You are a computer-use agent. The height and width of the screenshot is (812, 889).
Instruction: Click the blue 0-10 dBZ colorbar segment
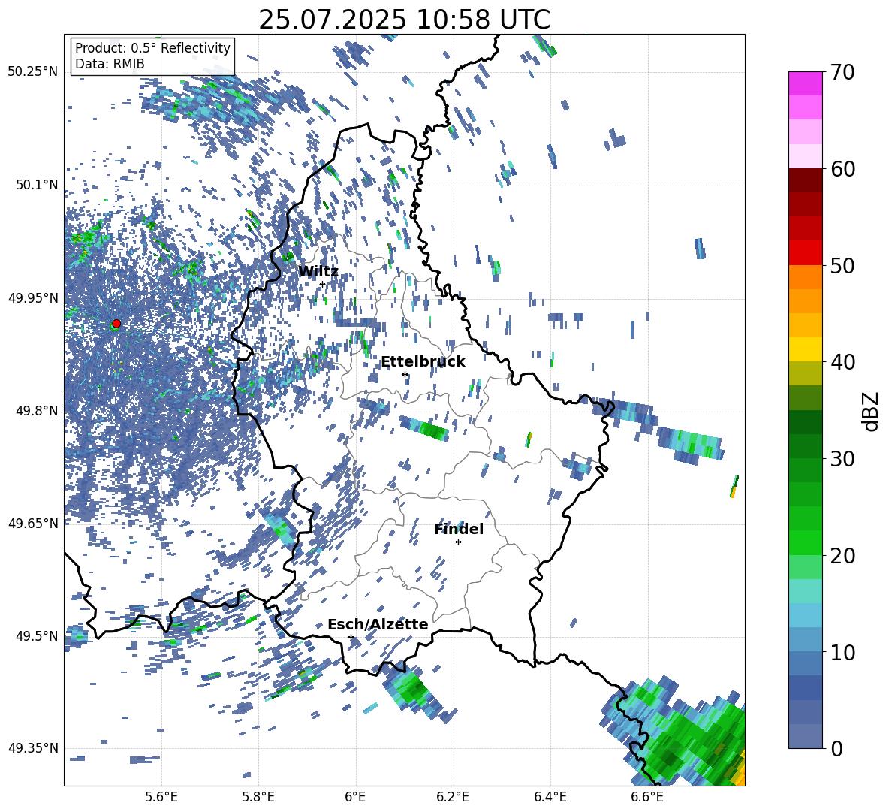tap(805, 700)
